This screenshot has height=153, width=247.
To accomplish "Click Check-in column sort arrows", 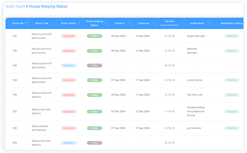I will point(129,23).
